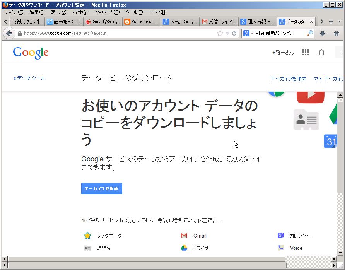Open the 表示 menu
This screenshot has width=345, height=270.
click(x=58, y=12)
